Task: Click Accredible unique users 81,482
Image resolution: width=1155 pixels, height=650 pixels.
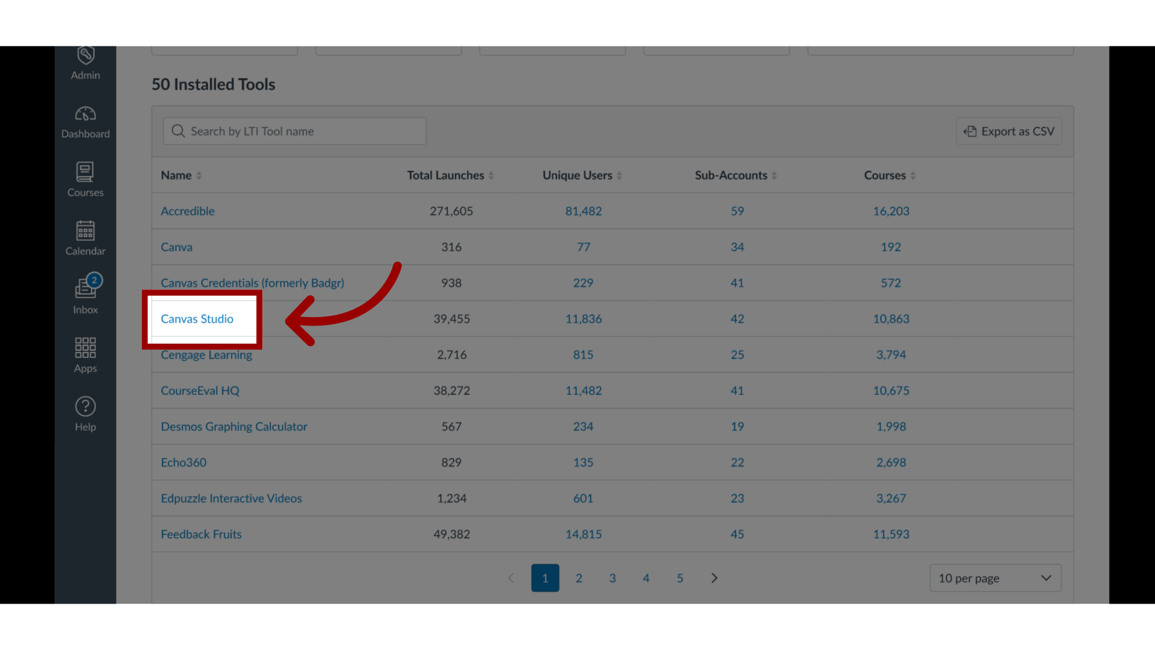Action: 584,211
